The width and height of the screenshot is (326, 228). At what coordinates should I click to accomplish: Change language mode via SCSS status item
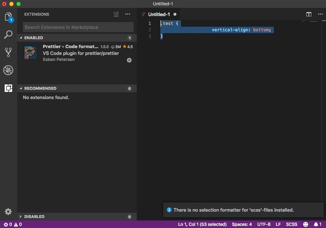click(291, 224)
